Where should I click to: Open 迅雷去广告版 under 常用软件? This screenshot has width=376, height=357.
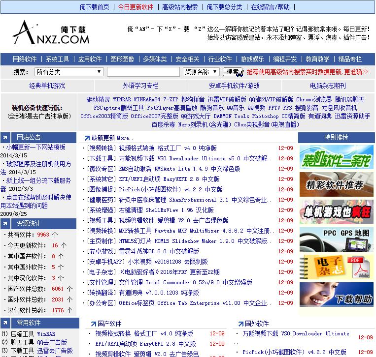coord(55,351)
